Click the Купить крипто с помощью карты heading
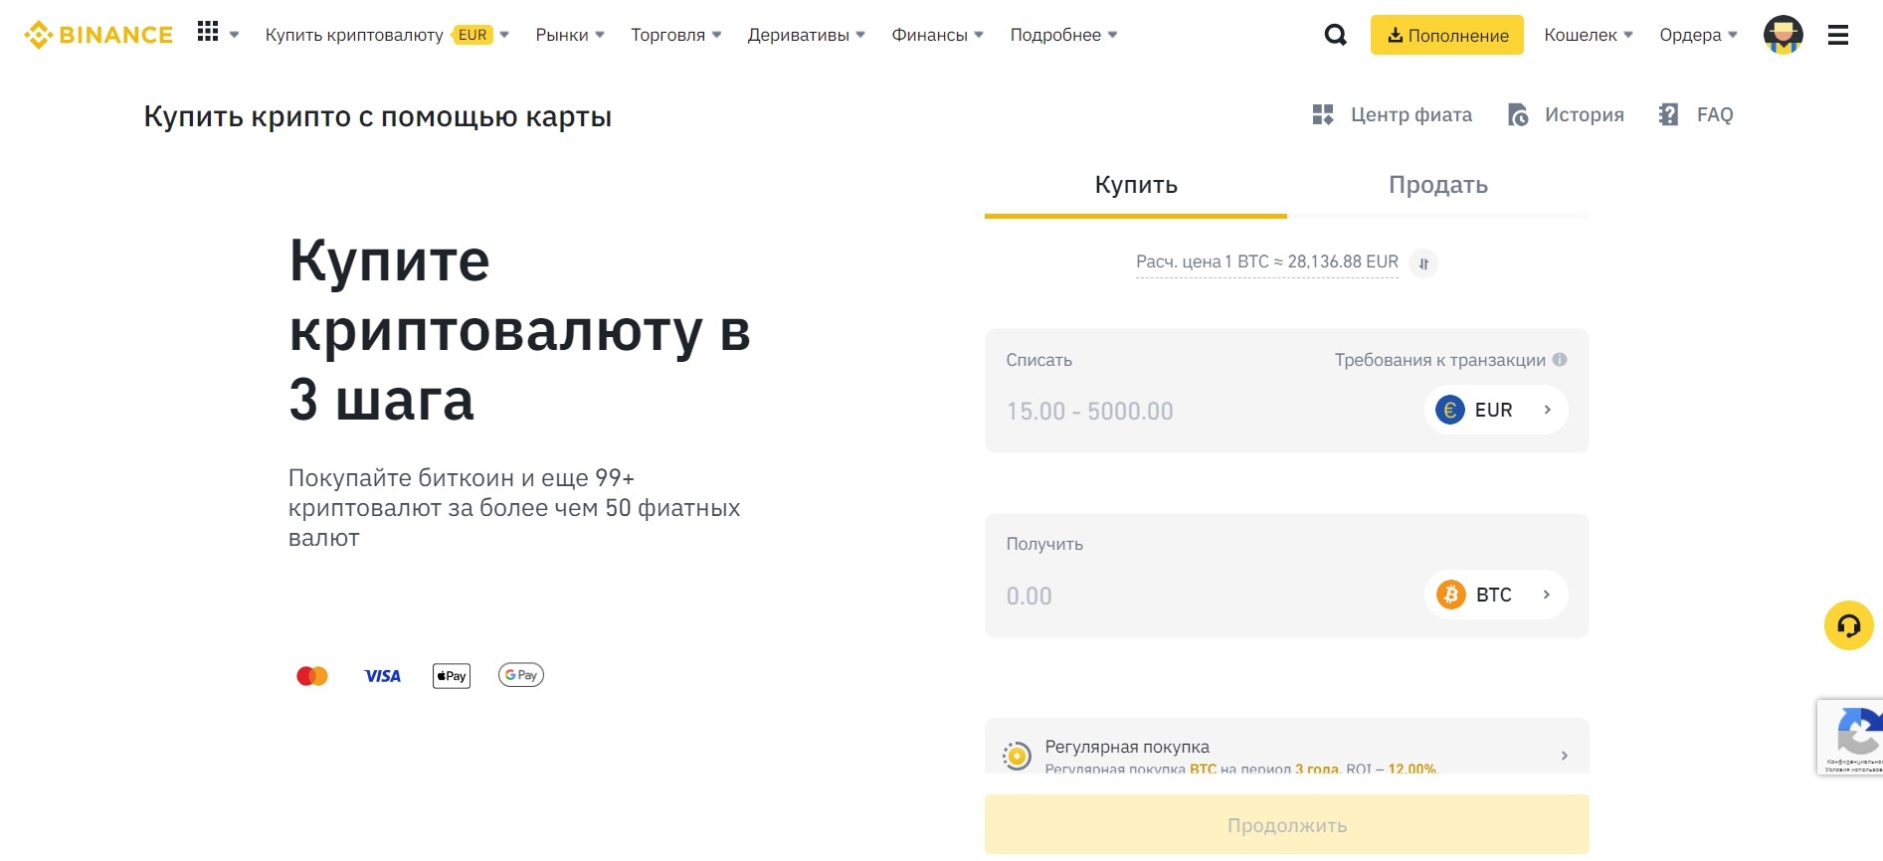The image size is (1883, 861). [378, 116]
